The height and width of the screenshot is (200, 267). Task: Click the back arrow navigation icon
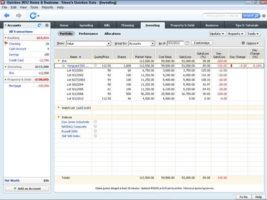coord(7,15)
